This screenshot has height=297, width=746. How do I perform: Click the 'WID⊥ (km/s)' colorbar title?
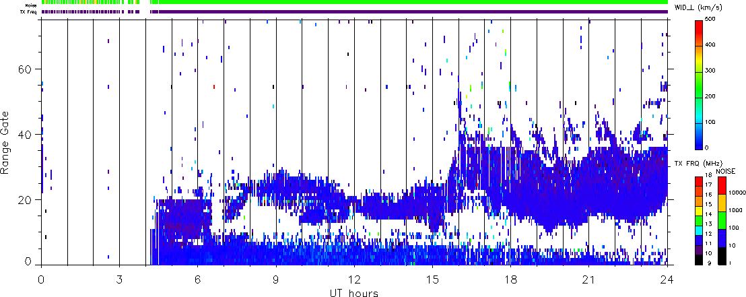697,8
